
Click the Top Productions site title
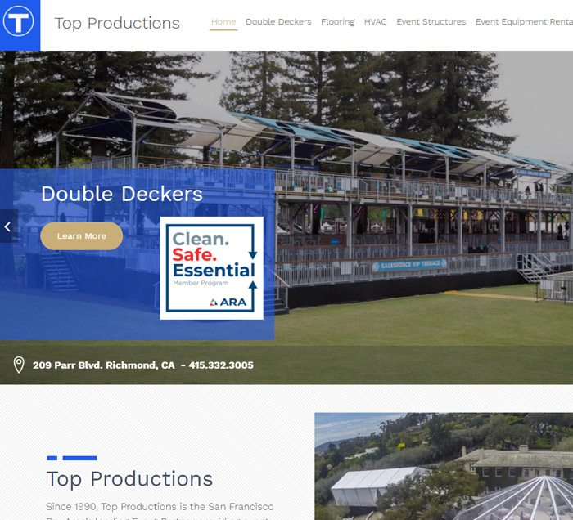(x=117, y=23)
